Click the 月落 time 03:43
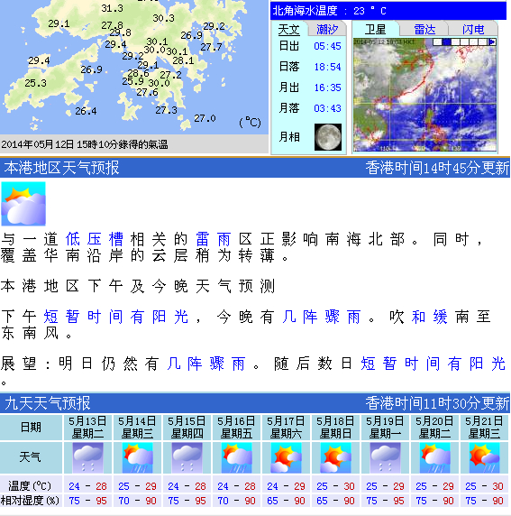Screen dimensions: 511x516 point(327,108)
